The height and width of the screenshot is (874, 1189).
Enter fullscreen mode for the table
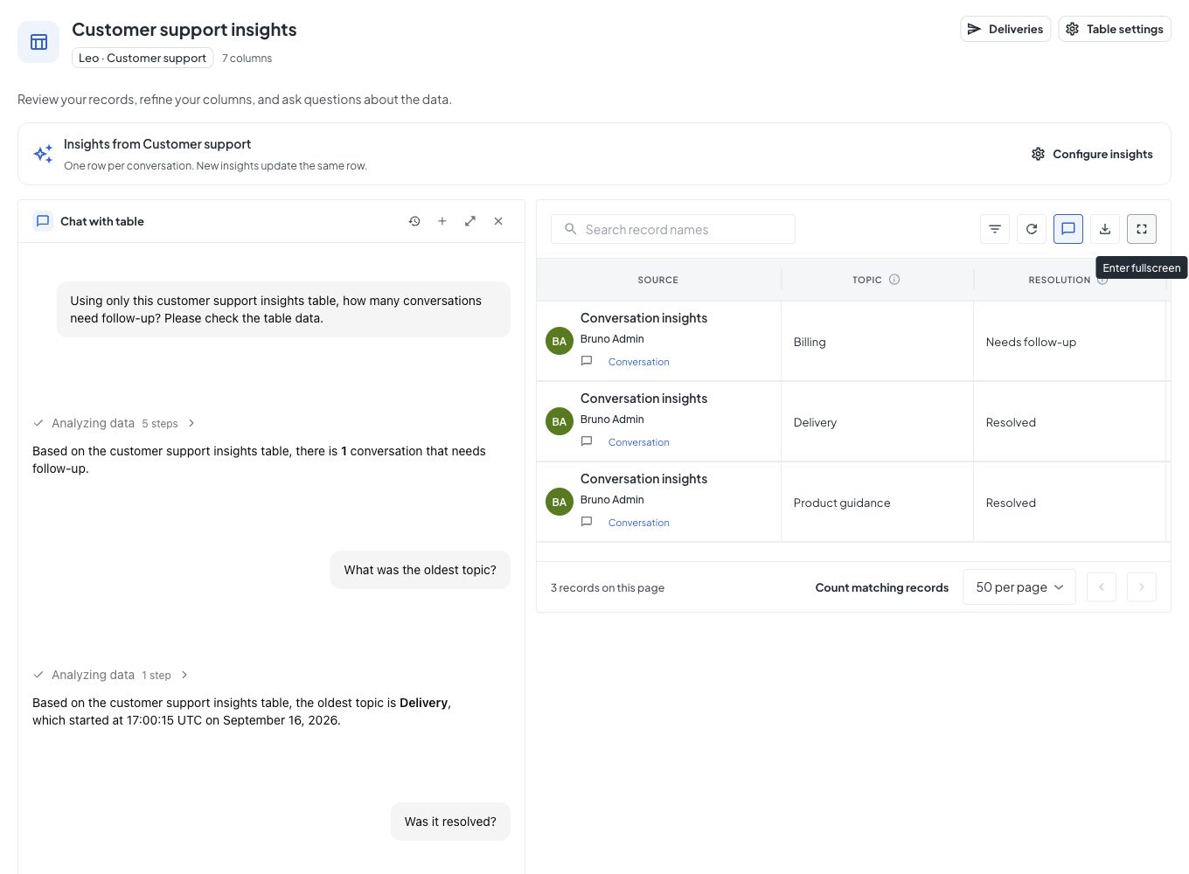pyautogui.click(x=1142, y=229)
